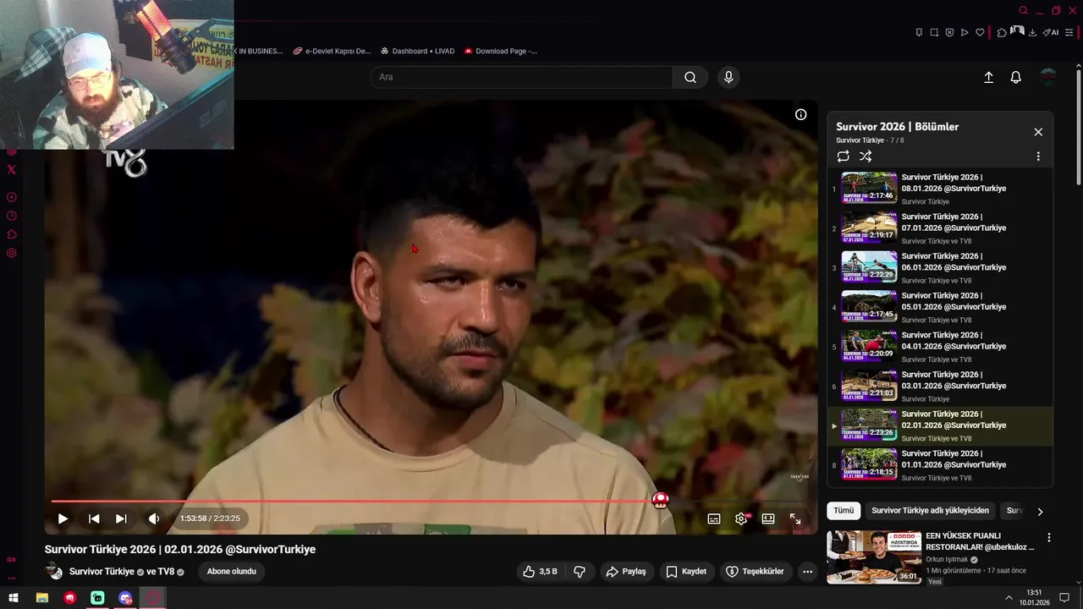1083x609 pixels.
Task: Skip to next playlist video
Action: pyautogui.click(x=121, y=518)
